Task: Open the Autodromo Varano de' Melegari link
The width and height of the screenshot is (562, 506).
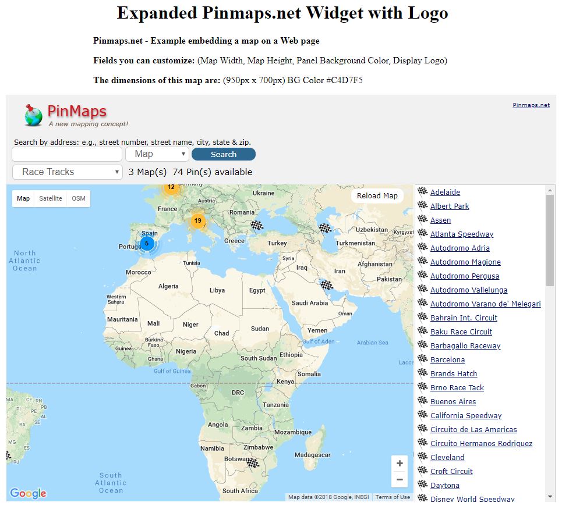Action: point(485,304)
